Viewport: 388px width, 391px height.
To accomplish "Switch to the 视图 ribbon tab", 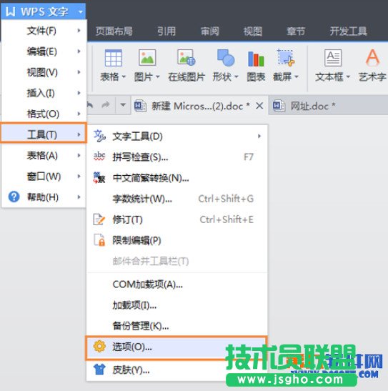I will 253,31.
